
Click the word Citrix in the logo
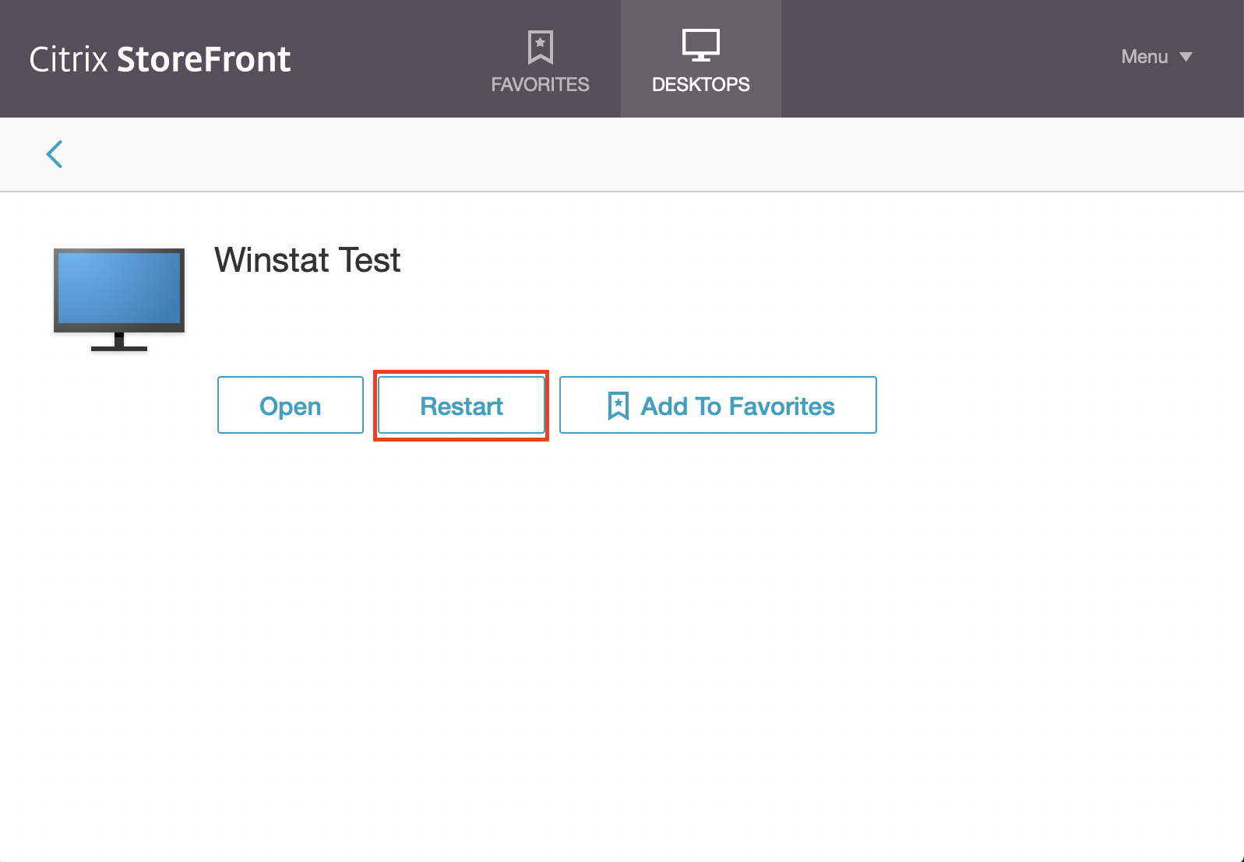pos(69,60)
